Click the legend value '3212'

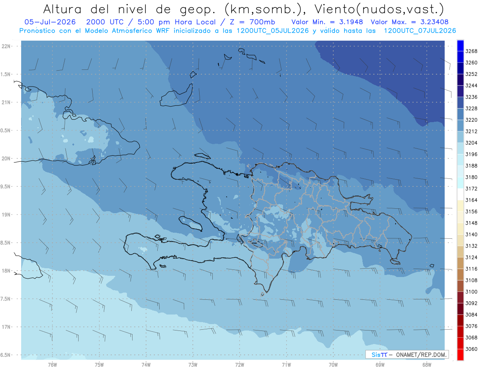pos(471,131)
